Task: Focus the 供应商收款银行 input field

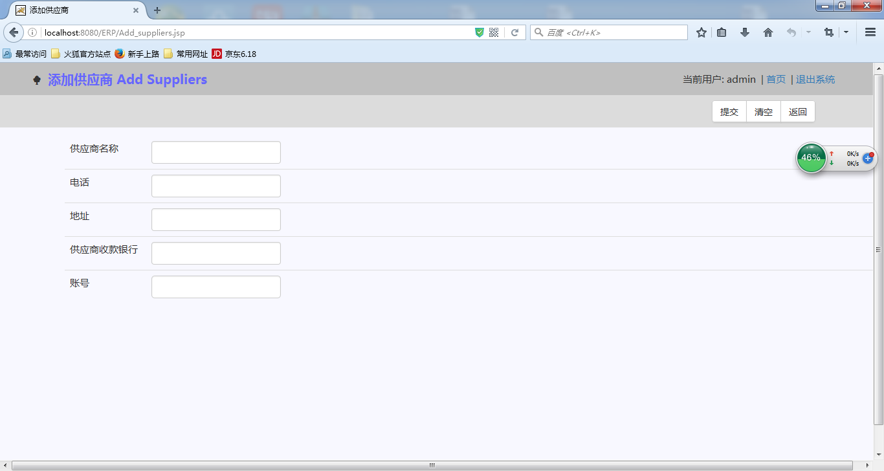Action: pos(216,254)
